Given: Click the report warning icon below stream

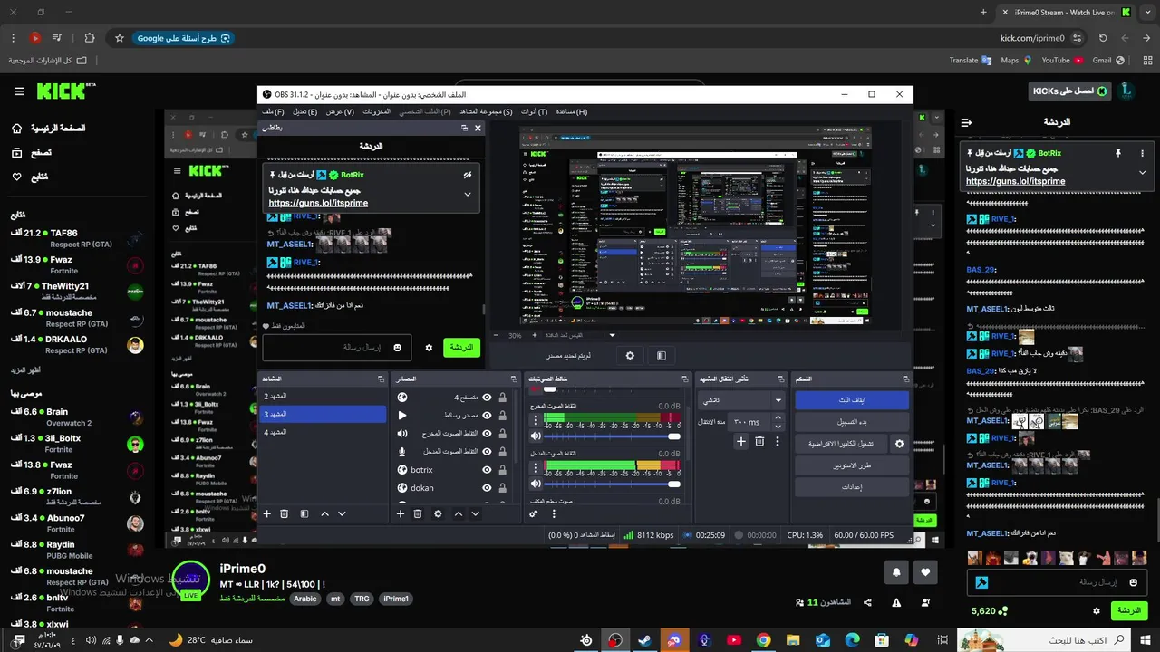Looking at the screenshot, I should coord(896,602).
